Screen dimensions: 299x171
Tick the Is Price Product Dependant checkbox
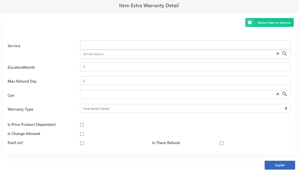tap(82, 125)
